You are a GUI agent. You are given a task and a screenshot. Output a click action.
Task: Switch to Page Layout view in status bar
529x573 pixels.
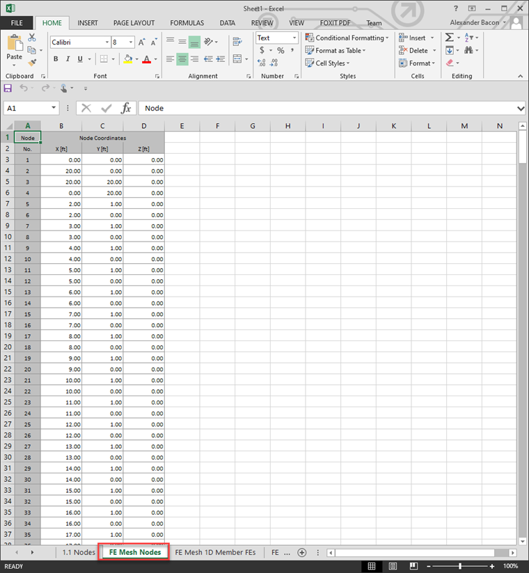pos(393,566)
